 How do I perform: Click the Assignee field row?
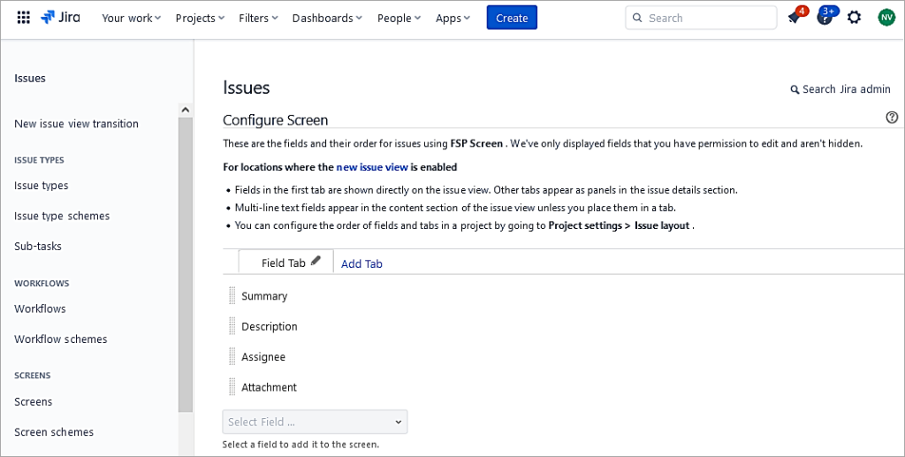click(x=263, y=357)
